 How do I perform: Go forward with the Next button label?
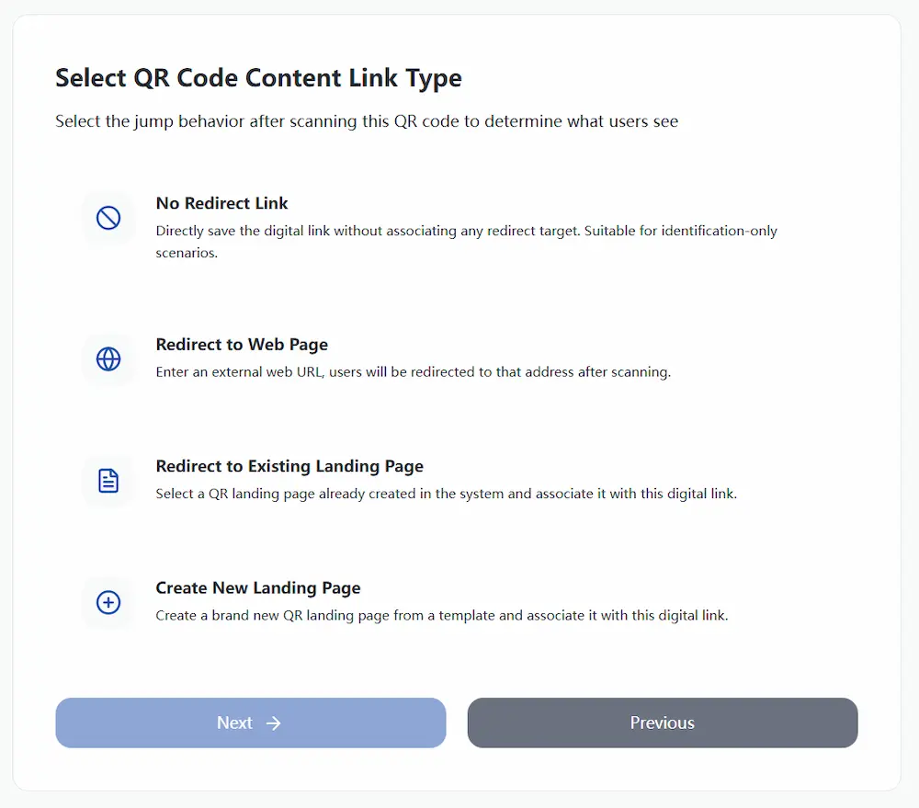(234, 723)
